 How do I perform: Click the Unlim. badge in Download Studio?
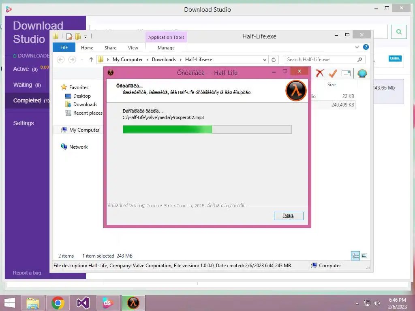[395, 58]
